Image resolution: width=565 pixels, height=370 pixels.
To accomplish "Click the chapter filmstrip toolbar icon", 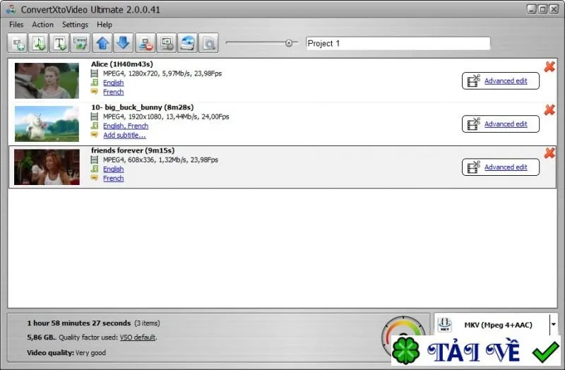I will (81, 43).
